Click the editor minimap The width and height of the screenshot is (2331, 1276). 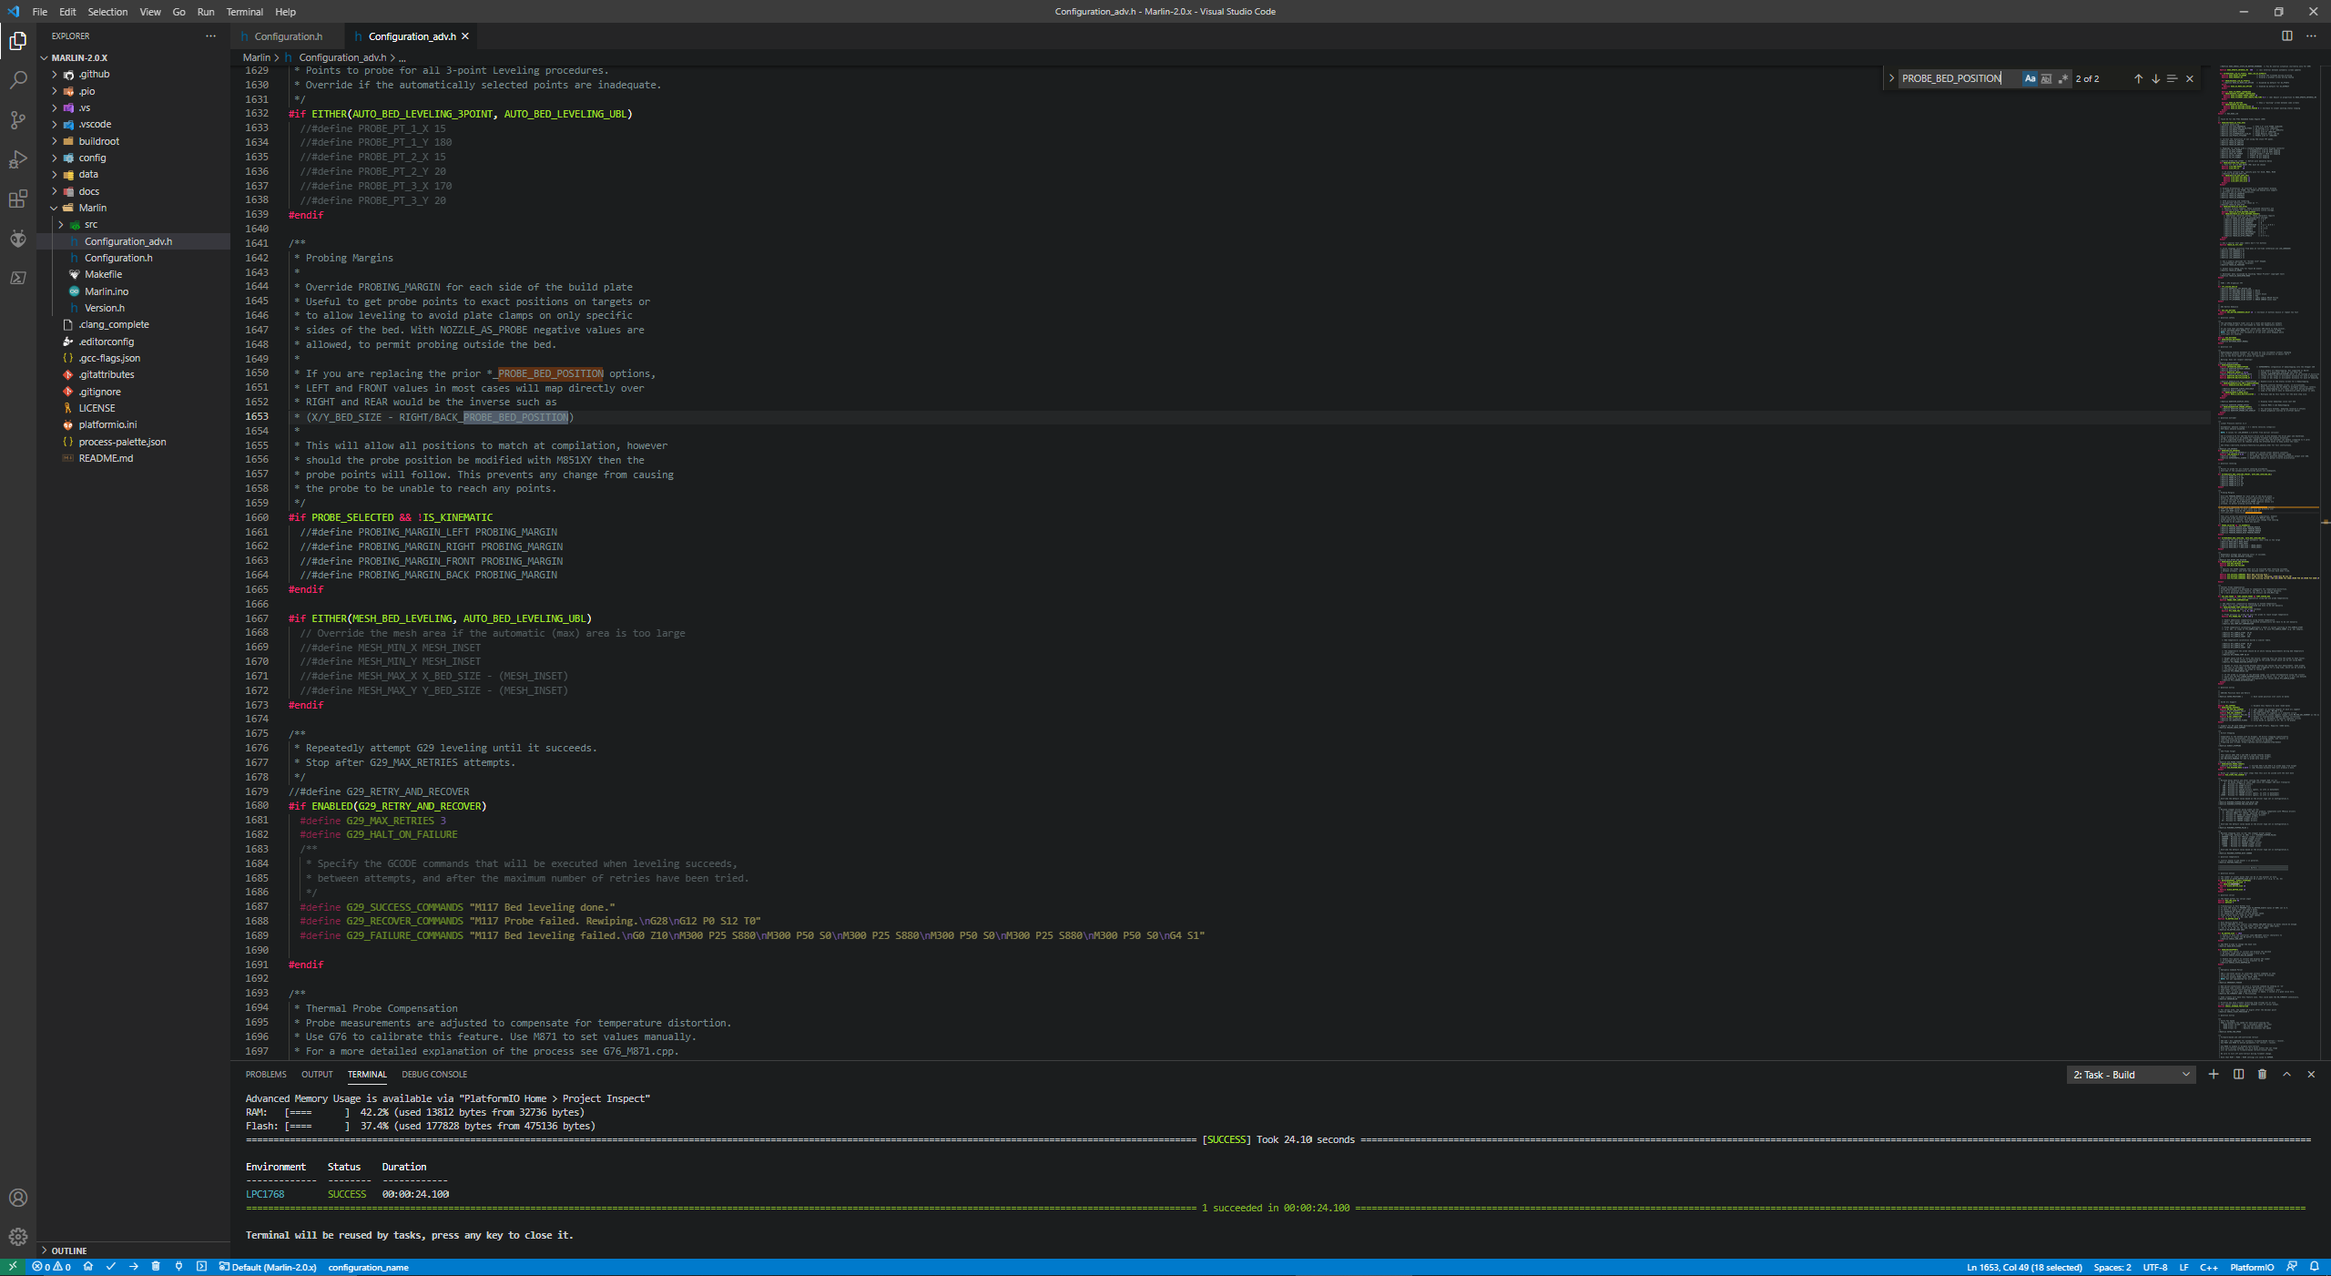point(2267,560)
